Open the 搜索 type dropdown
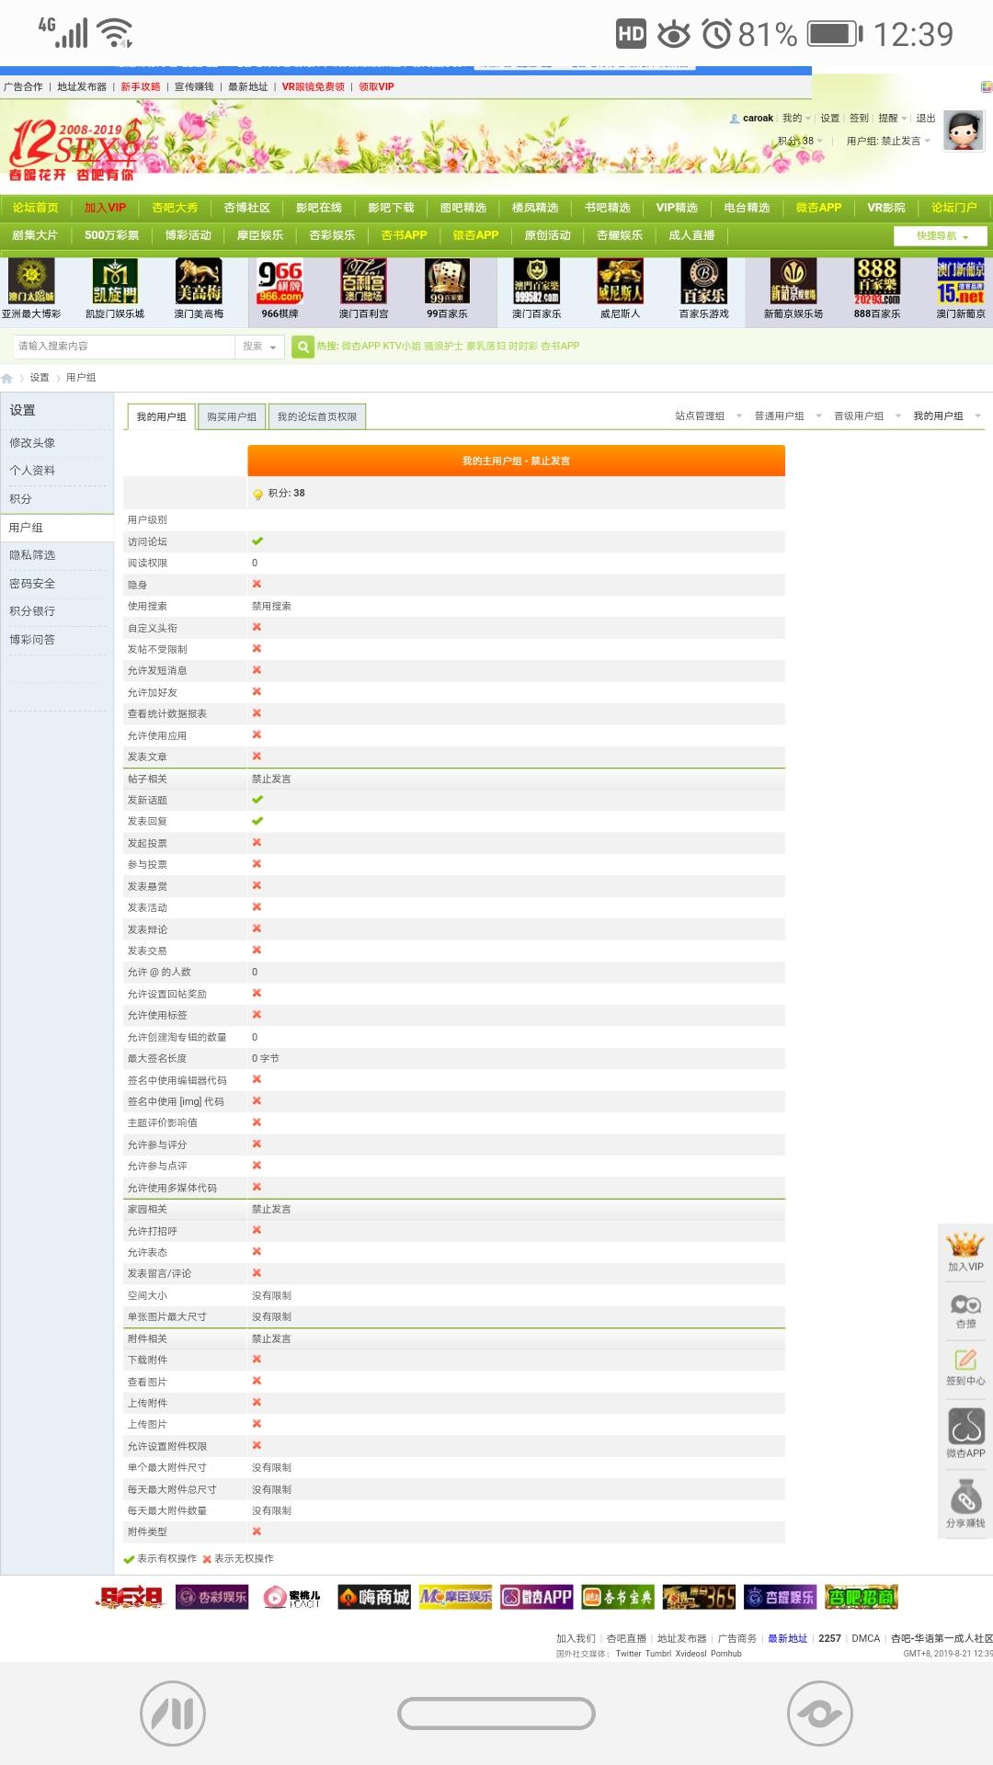Screen dimensions: 993x1765 tap(259, 347)
